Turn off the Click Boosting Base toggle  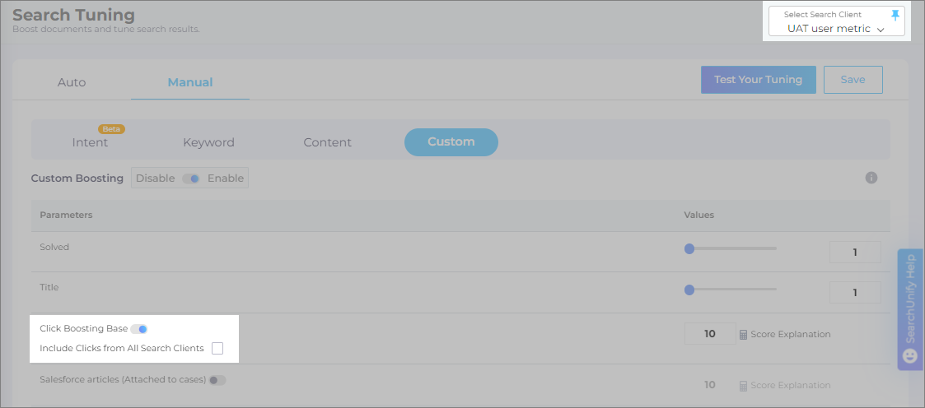point(139,329)
